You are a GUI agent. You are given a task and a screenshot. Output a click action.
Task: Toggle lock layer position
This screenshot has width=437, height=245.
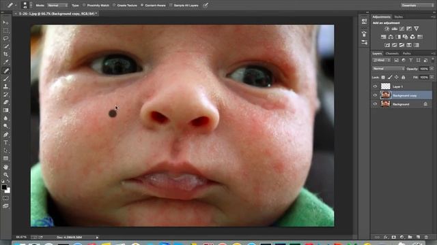tap(397, 77)
